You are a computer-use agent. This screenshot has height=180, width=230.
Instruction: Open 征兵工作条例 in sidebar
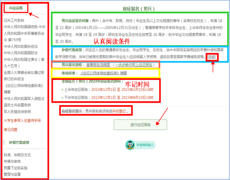[14, 20]
